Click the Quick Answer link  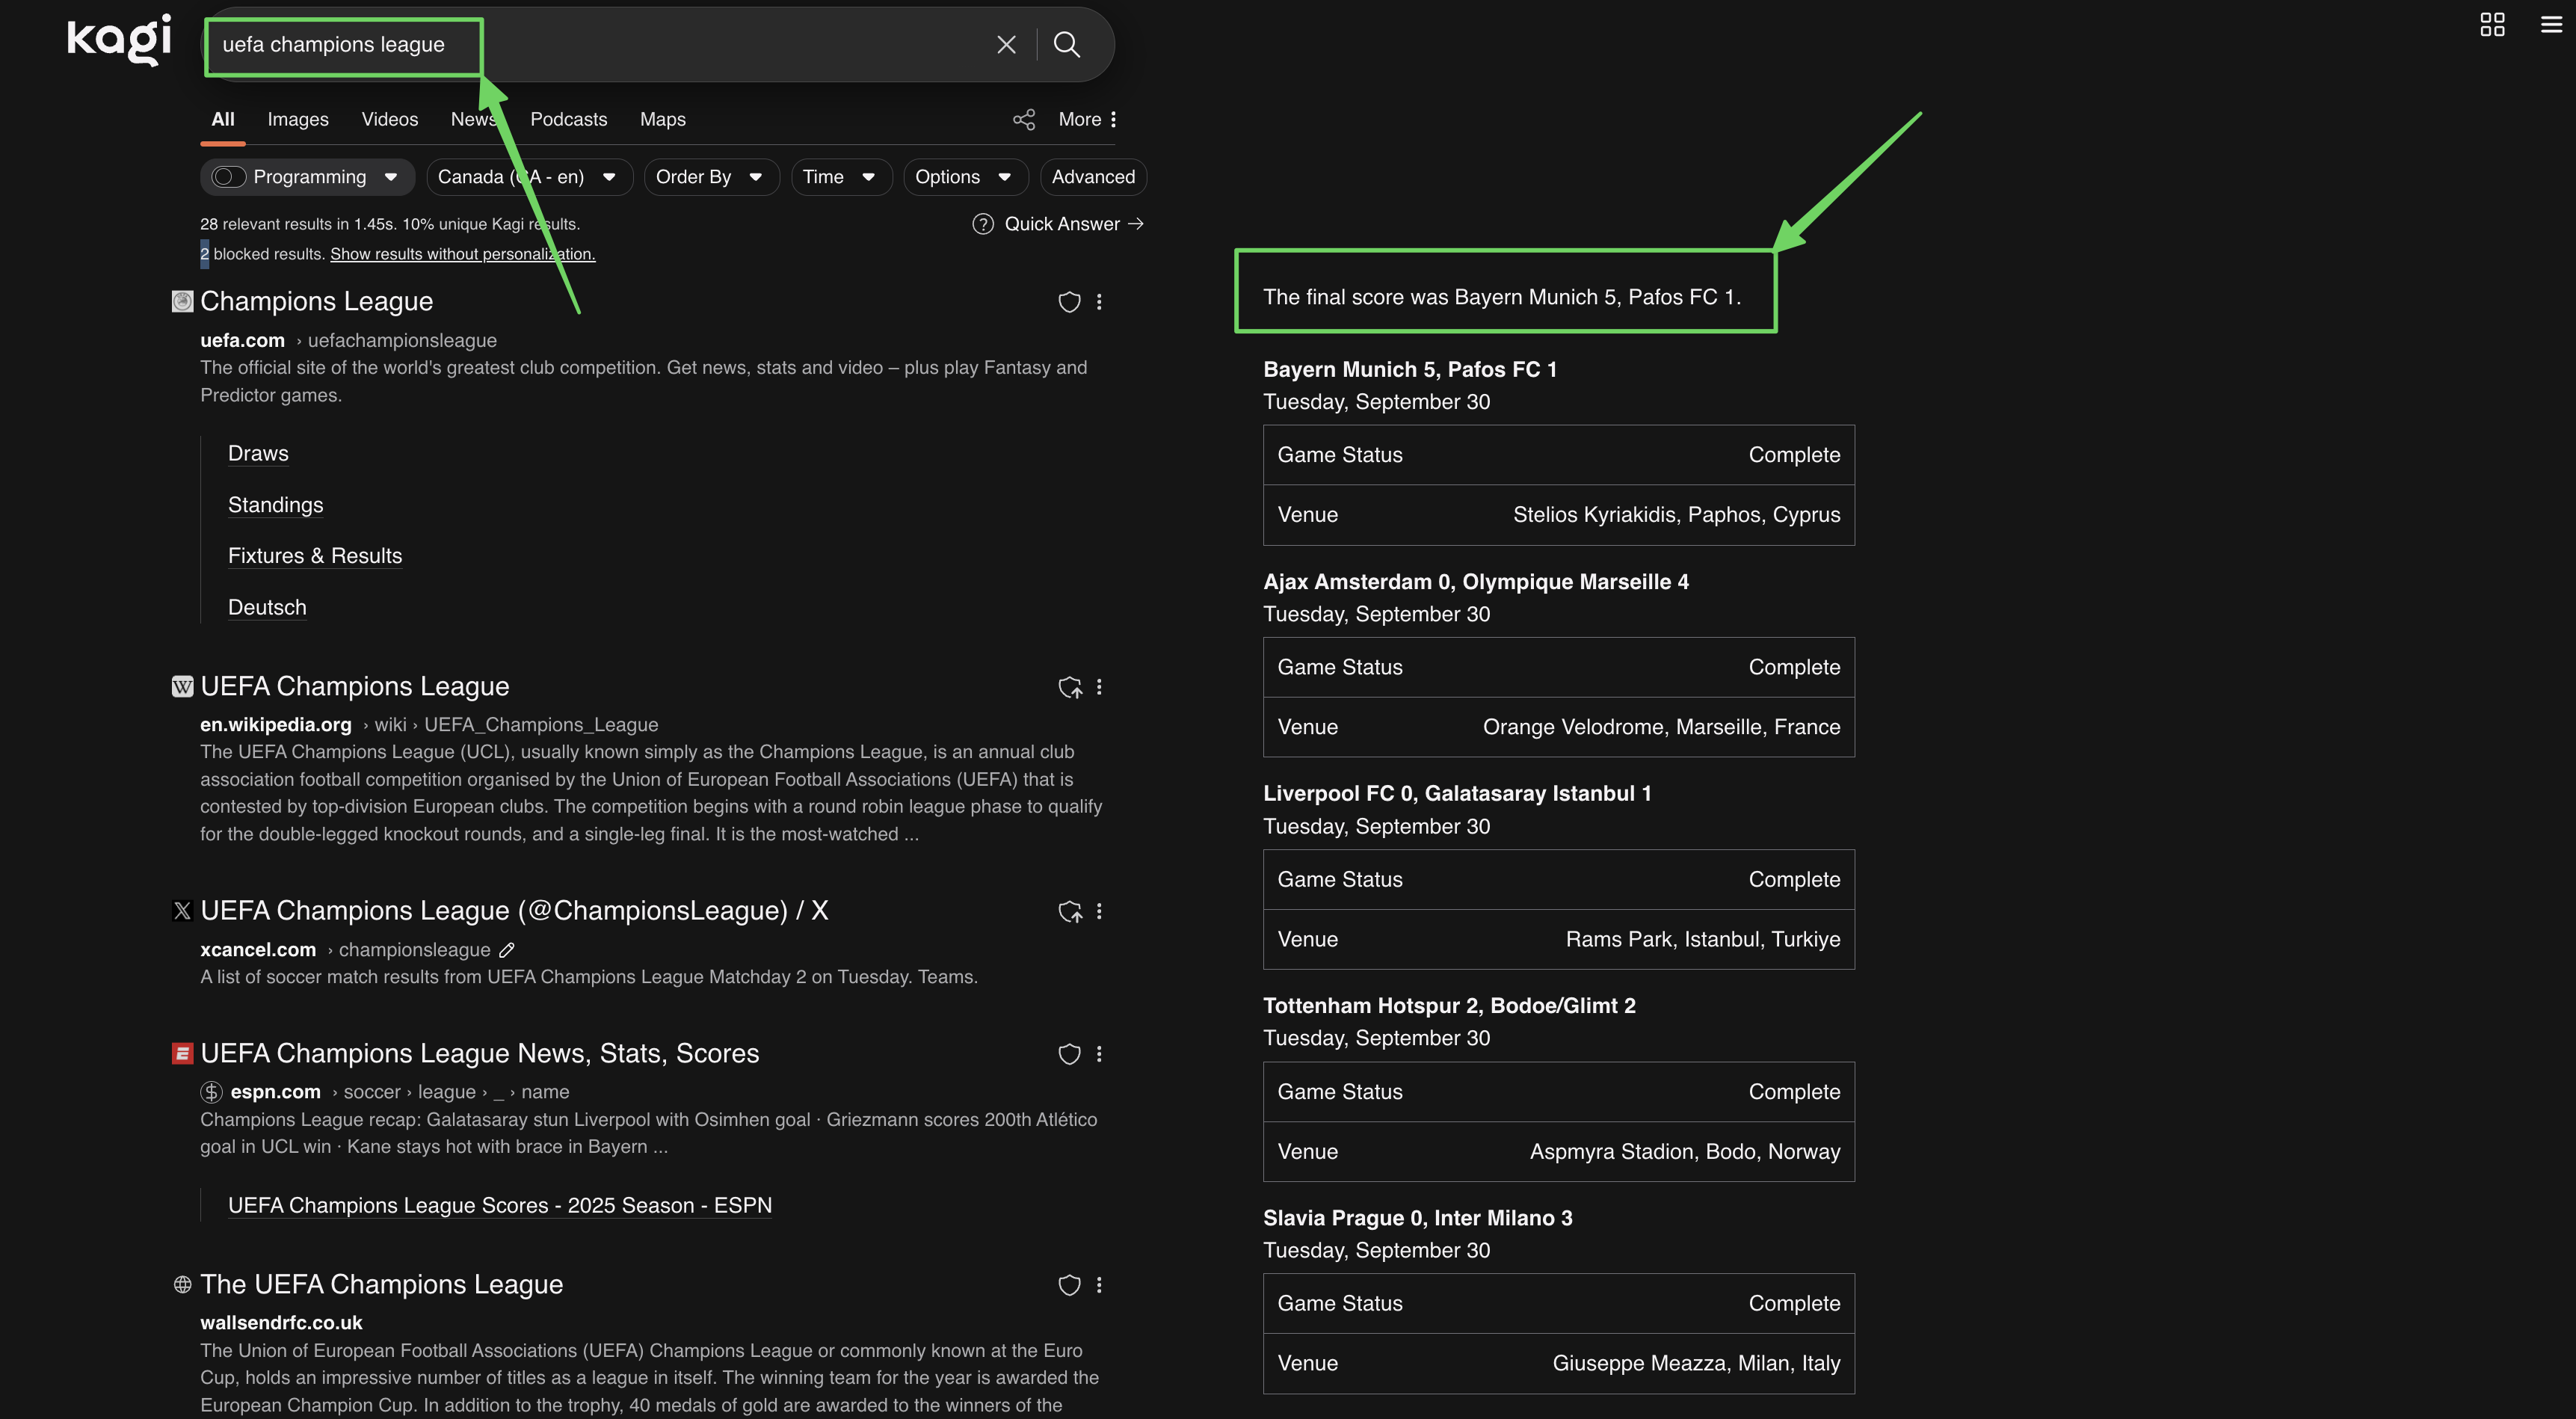[x=1060, y=224]
